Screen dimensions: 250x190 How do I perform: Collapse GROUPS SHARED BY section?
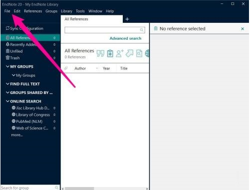click(7, 93)
